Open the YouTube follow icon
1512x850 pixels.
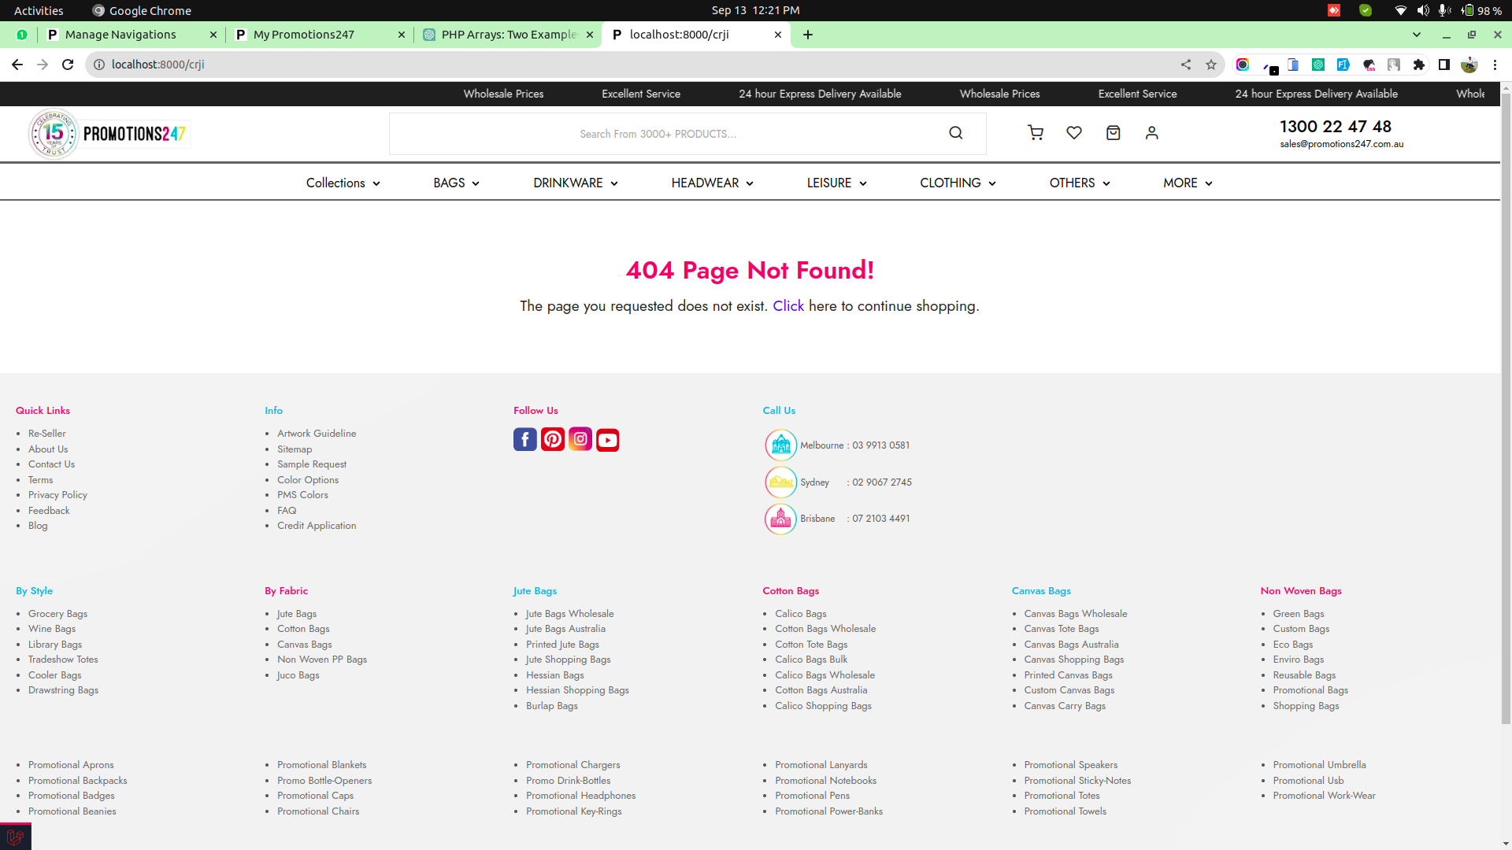click(x=608, y=440)
